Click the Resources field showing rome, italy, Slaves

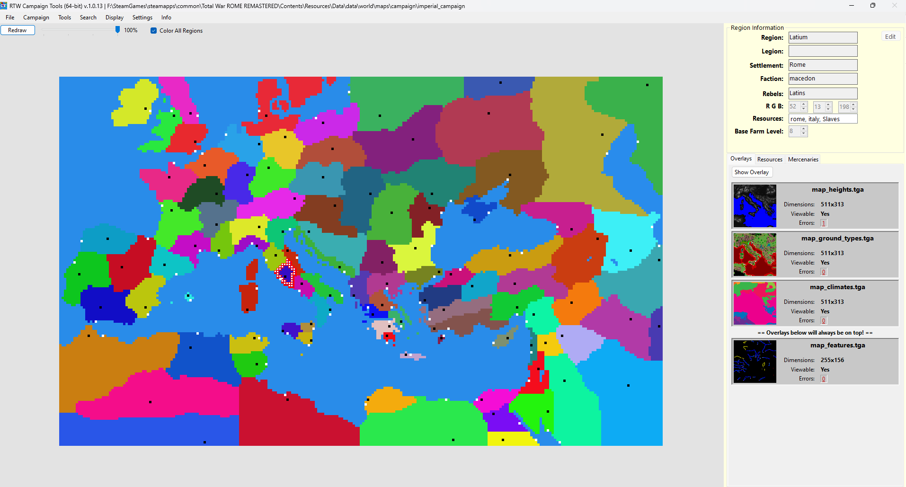[x=823, y=119]
